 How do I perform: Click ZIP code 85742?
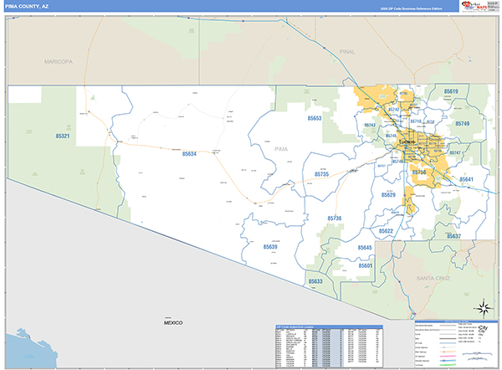[394, 110]
